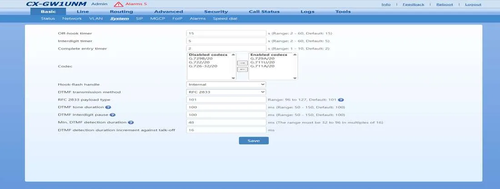Click the Reboot link

coord(445,5)
